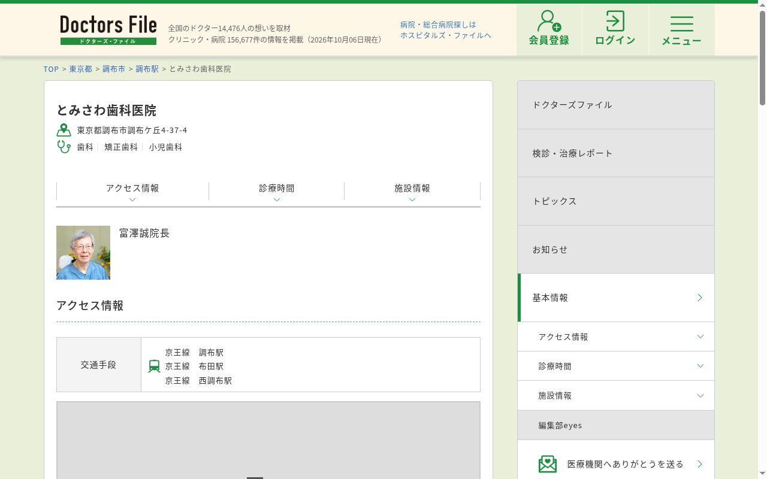Click the 富澤誠院長 name text

pos(144,233)
